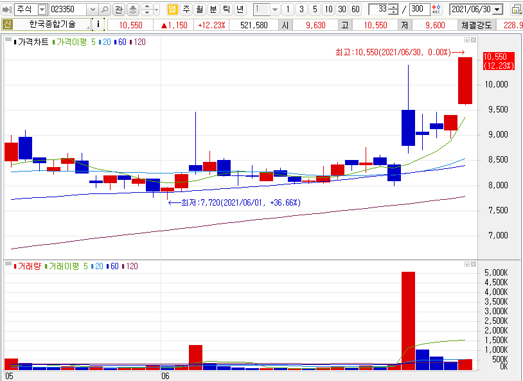Switch to the 분 minute chart period
This screenshot has height=381, width=523.
click(213, 10)
